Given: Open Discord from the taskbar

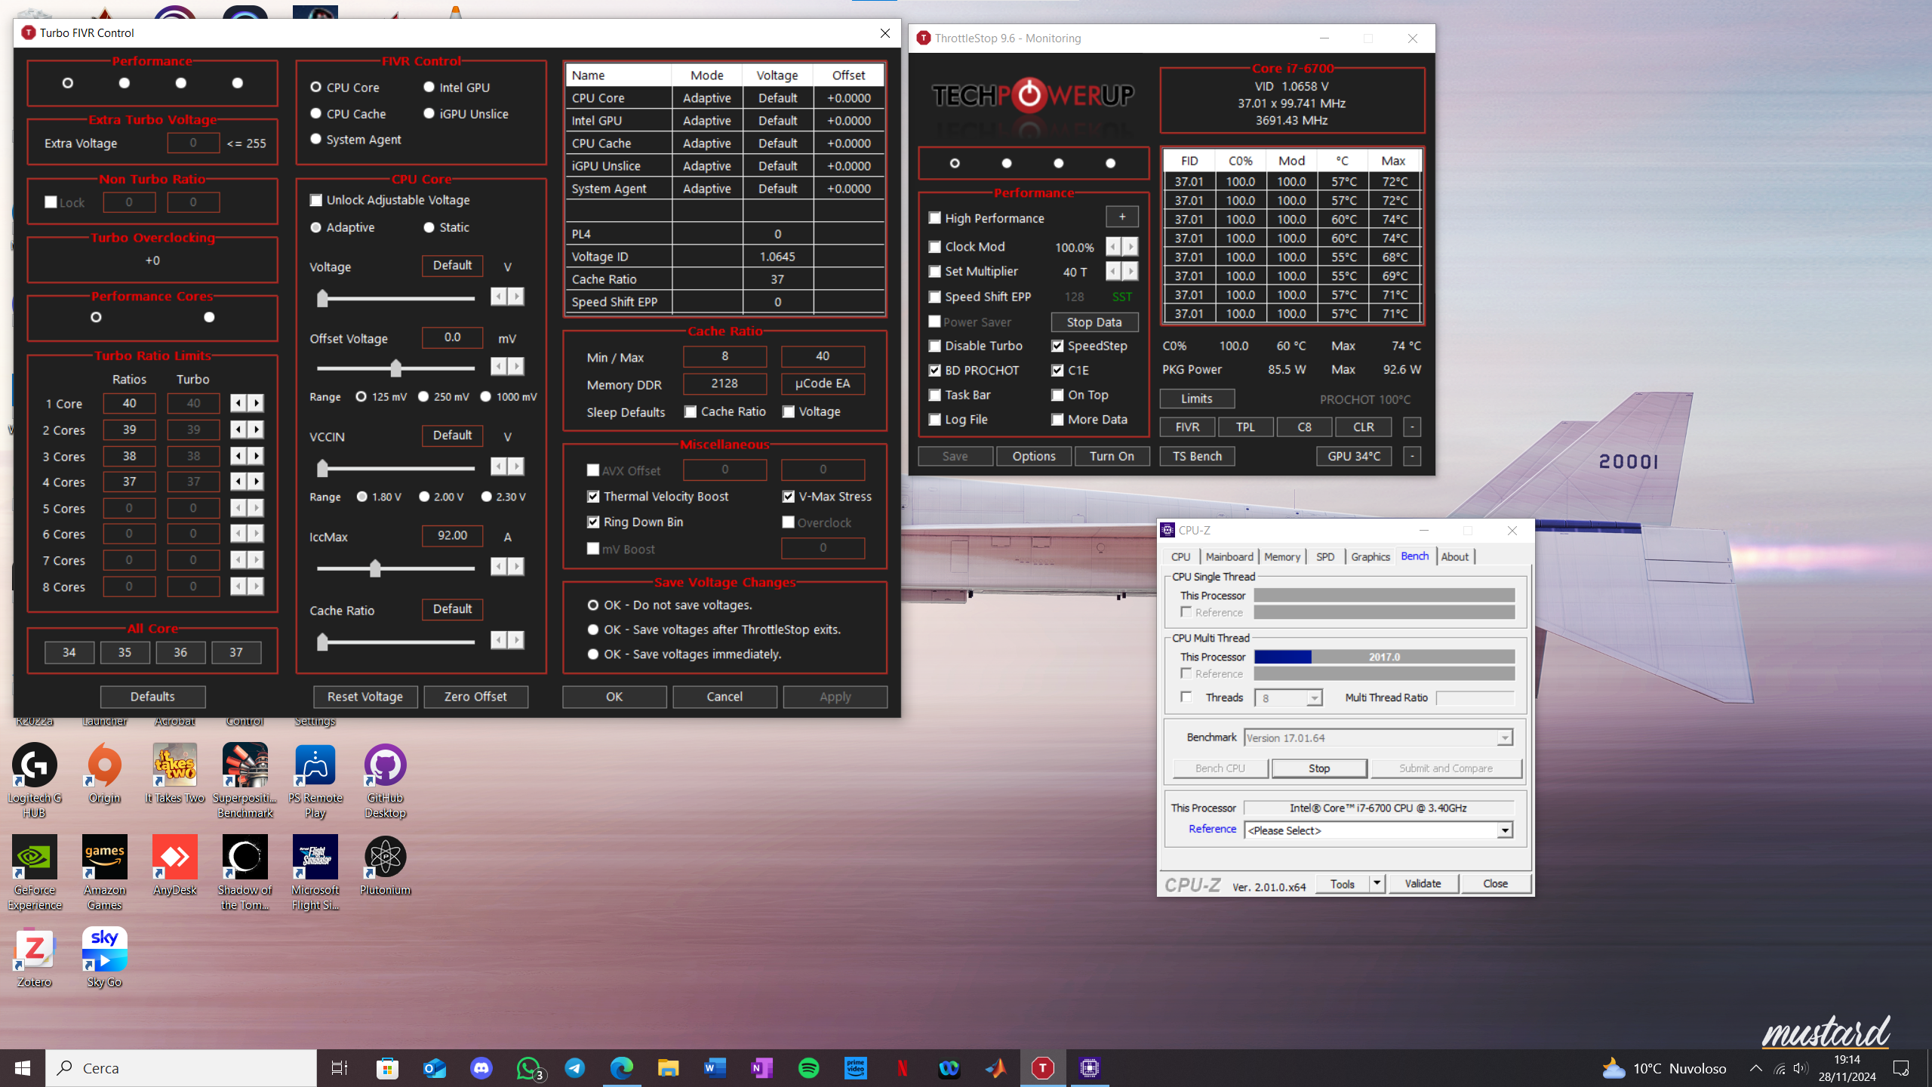Looking at the screenshot, I should pos(481,1068).
